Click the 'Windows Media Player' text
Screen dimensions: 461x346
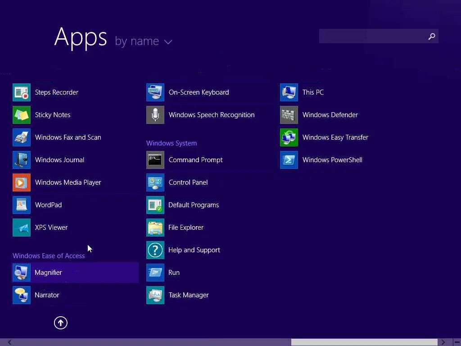[x=68, y=182]
